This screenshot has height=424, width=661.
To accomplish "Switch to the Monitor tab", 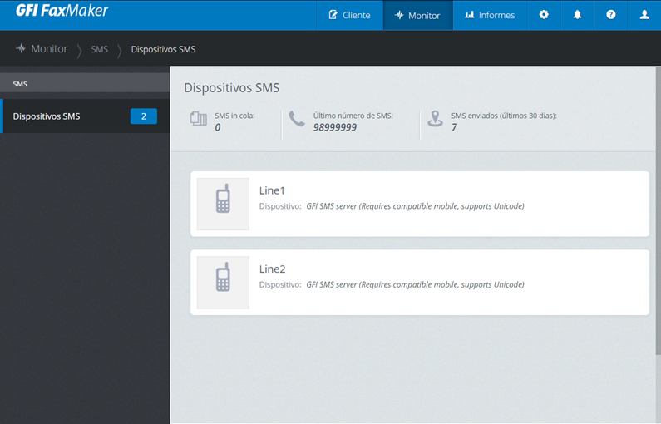I will [x=417, y=15].
